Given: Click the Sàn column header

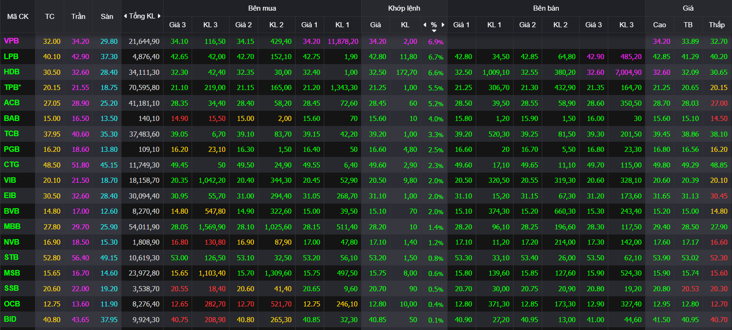Looking at the screenshot, I should [107, 17].
